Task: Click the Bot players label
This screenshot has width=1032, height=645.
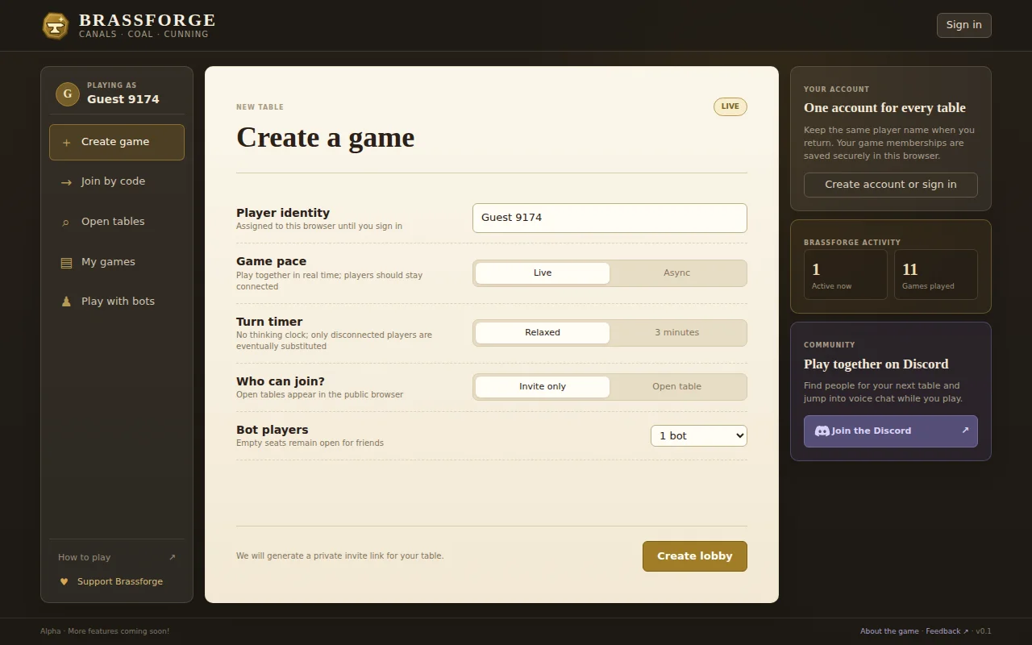Action: click(x=273, y=430)
